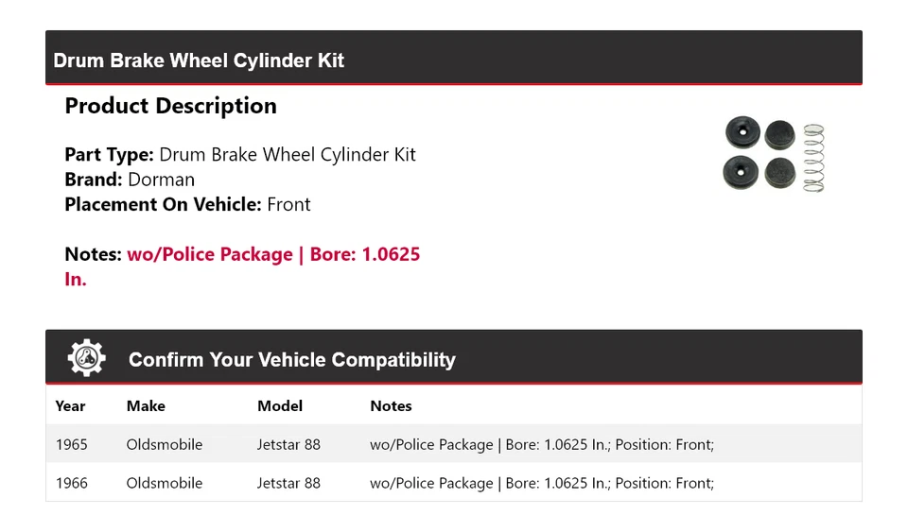
Task: Click the notes cell in 1966 row
Action: [x=541, y=483]
